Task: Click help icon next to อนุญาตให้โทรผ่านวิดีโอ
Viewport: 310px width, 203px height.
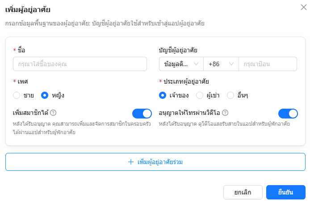Action: [225, 113]
